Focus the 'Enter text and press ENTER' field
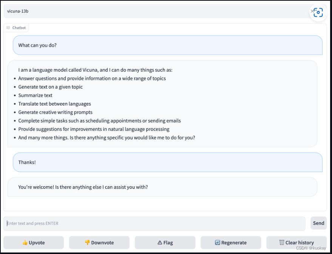Screen dimensions: 332x254 tap(154, 223)
